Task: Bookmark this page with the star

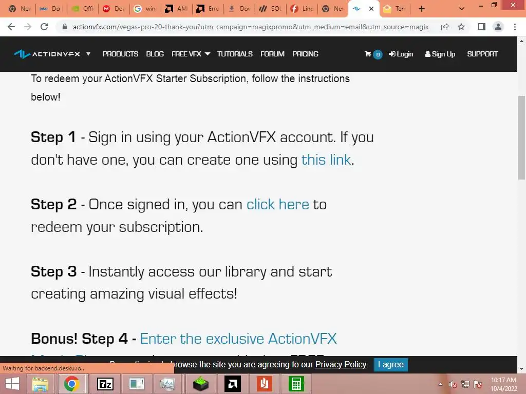Action: tap(461, 27)
